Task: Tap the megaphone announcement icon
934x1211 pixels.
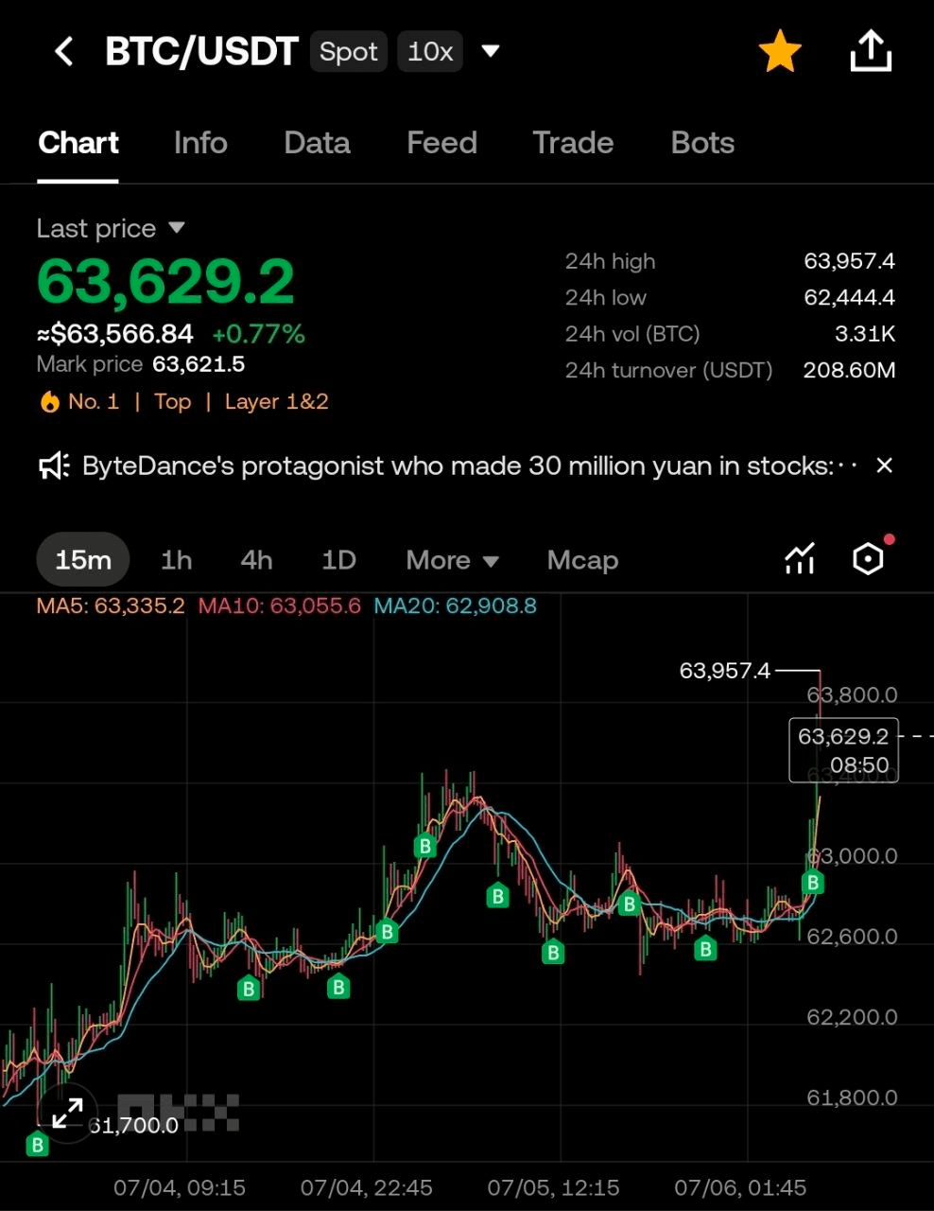Action: 54,465
